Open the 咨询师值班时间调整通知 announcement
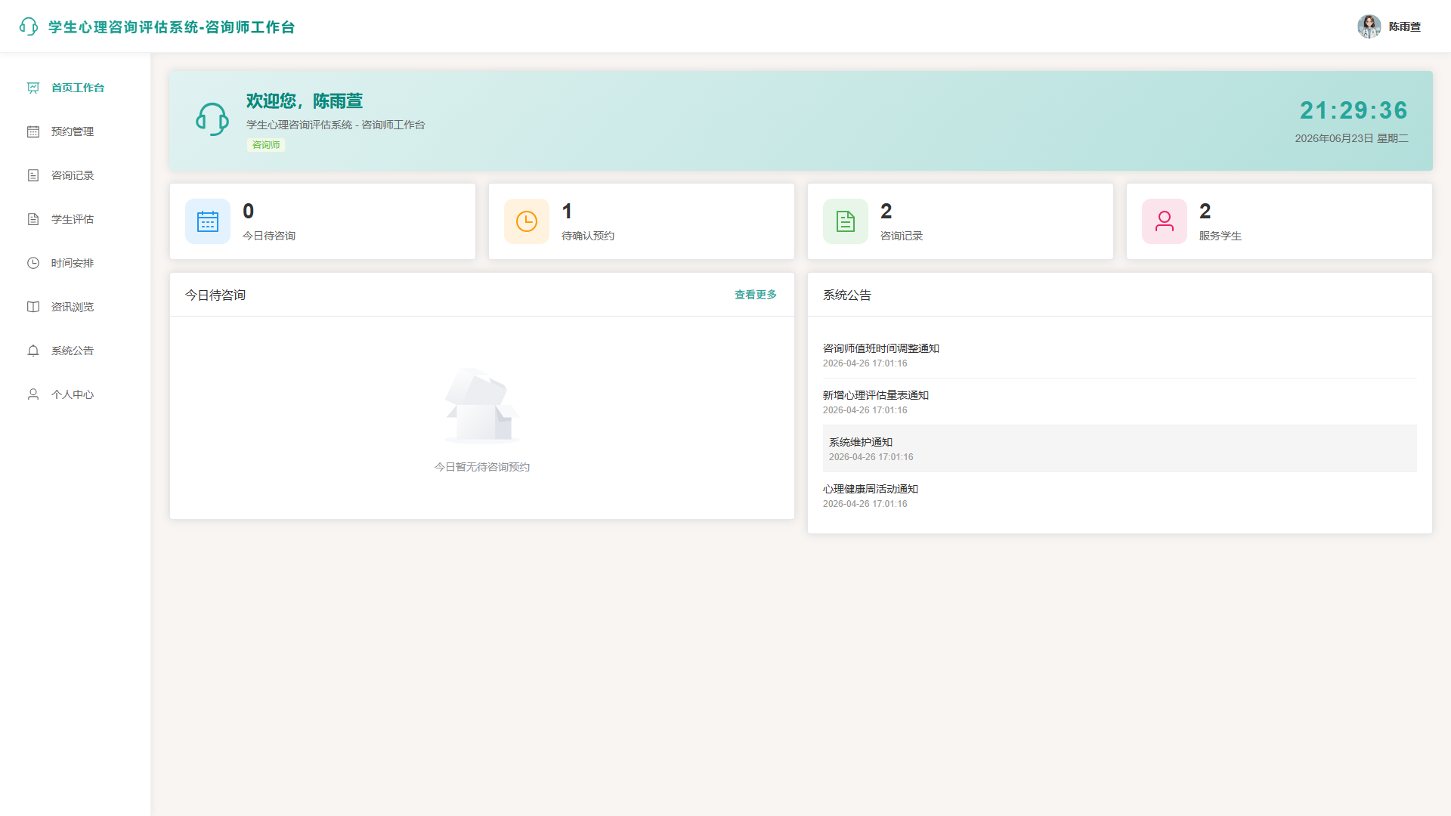Image resolution: width=1451 pixels, height=816 pixels. pyautogui.click(x=1120, y=355)
